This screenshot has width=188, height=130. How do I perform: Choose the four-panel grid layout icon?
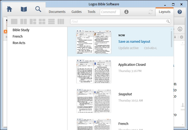point(42,21)
